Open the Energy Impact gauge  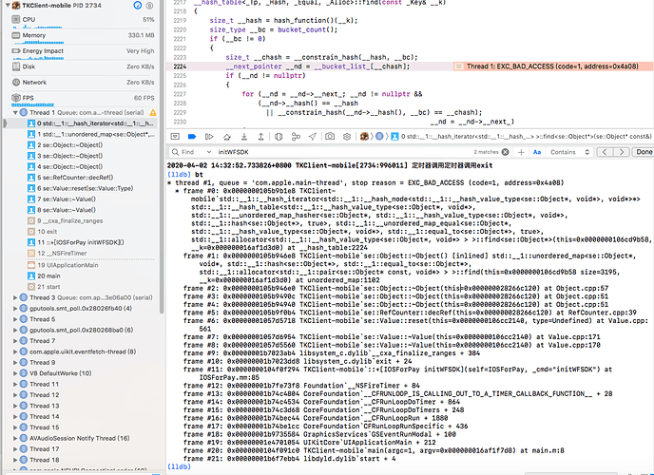[83, 51]
